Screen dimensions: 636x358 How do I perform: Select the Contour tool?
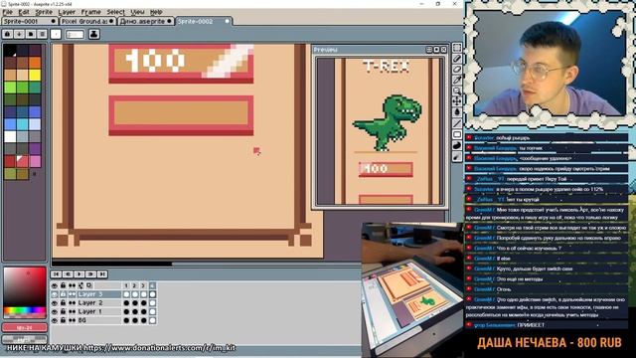[457, 145]
